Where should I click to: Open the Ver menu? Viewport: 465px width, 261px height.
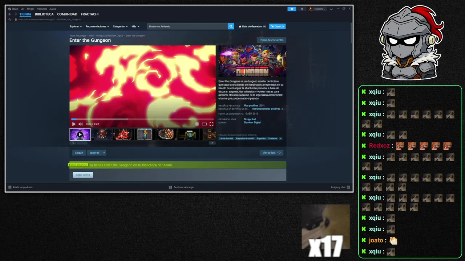(x=23, y=9)
